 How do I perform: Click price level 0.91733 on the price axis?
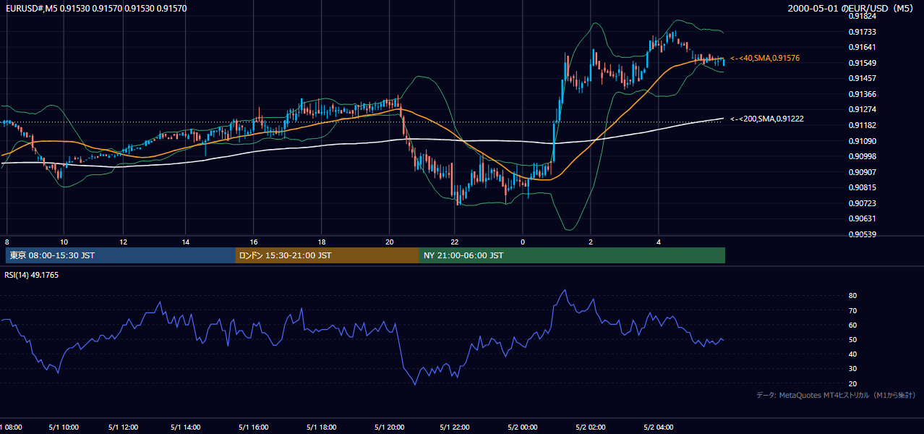coord(862,32)
